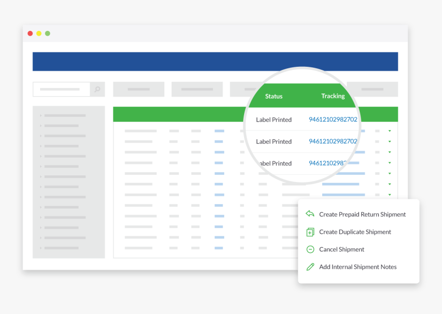Select Create Duplicate Shipment option

point(355,232)
